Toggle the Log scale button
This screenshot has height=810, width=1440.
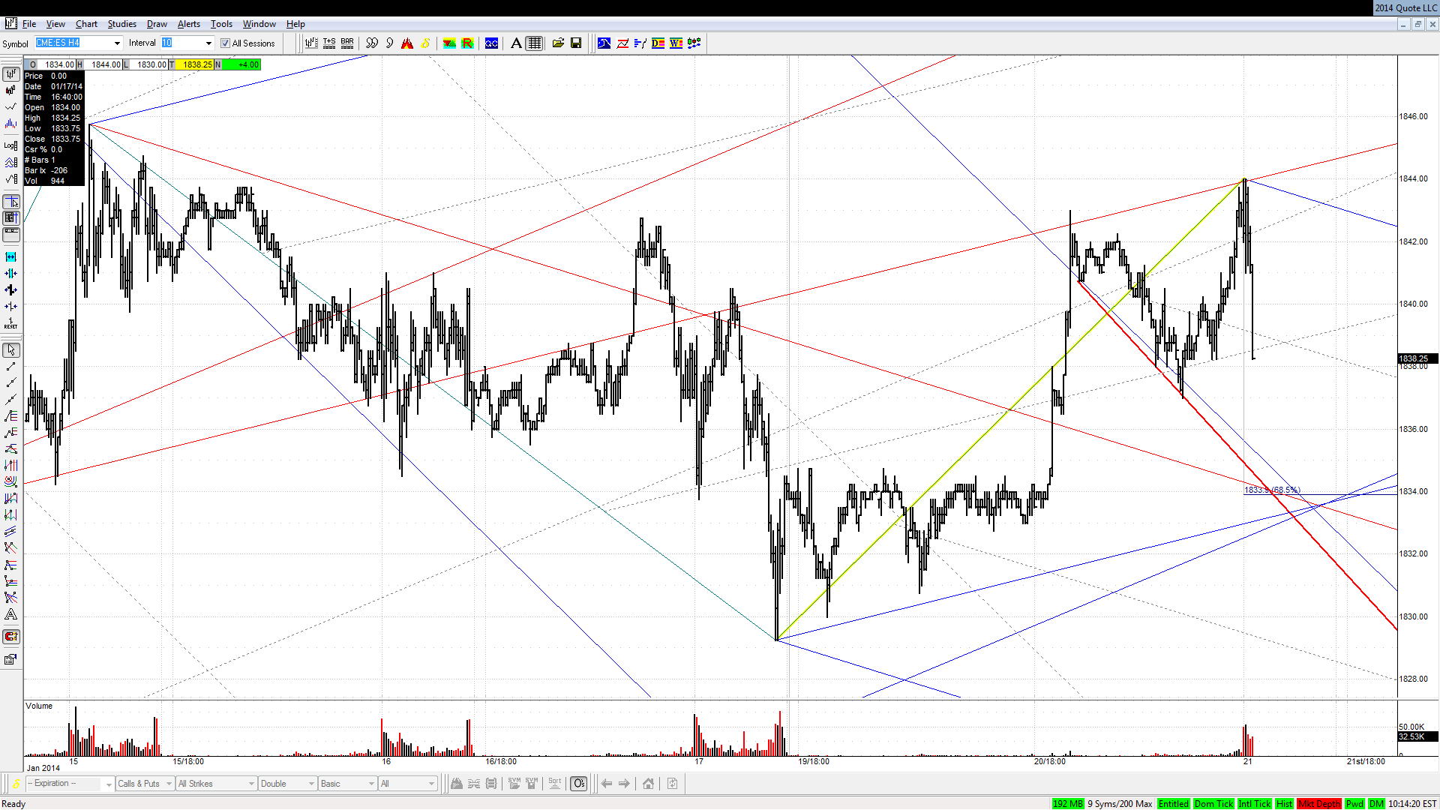10,145
